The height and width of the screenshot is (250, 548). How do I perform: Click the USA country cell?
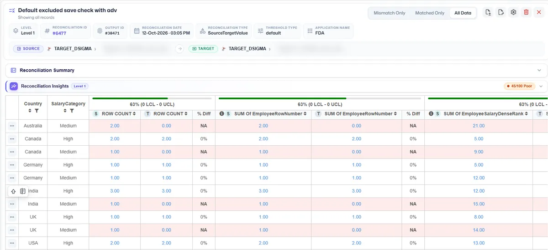click(33, 243)
